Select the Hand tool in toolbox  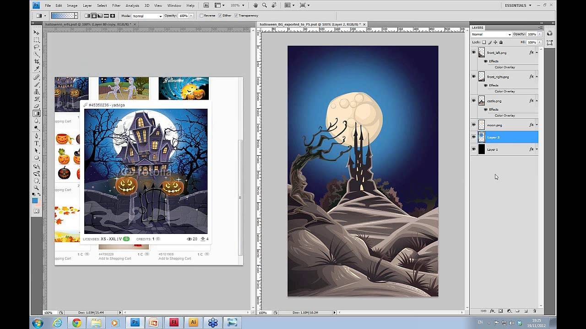(x=37, y=181)
